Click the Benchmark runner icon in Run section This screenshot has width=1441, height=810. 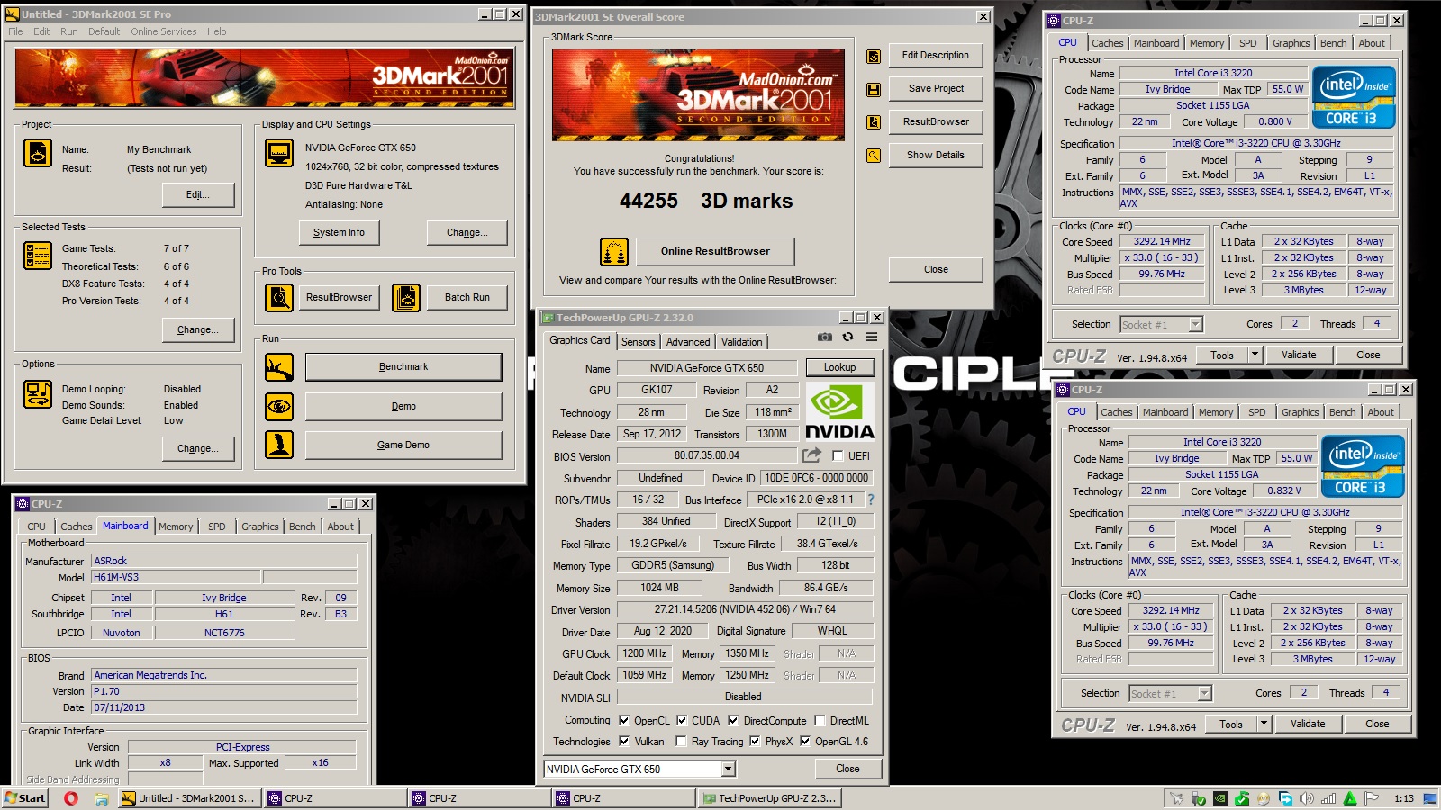(x=279, y=367)
